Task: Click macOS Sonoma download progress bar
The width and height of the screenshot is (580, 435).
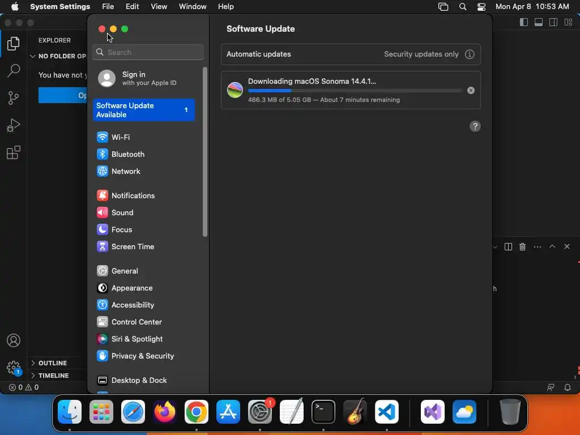Action: point(355,91)
